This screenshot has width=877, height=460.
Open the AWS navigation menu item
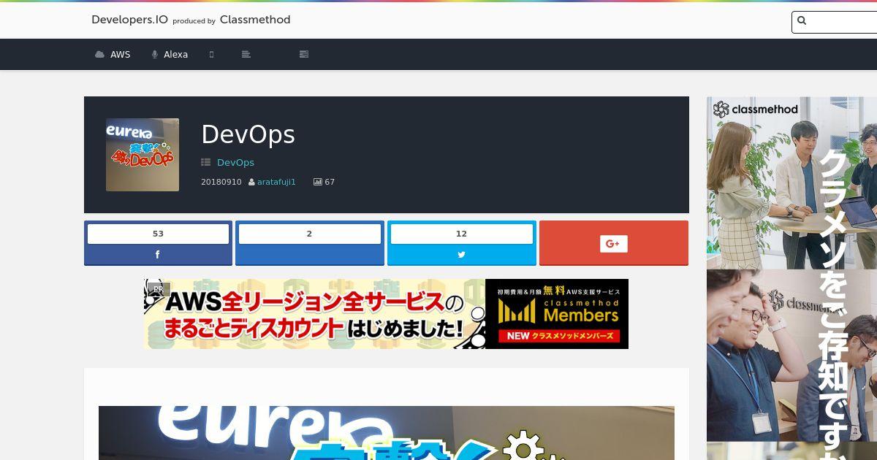(x=113, y=55)
